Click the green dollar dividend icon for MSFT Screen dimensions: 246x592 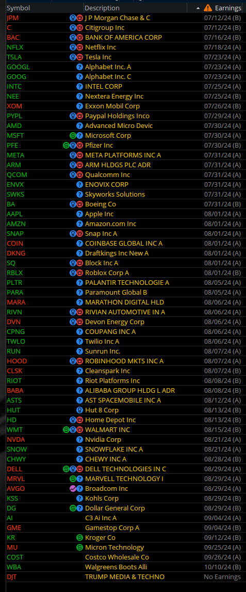(73, 136)
